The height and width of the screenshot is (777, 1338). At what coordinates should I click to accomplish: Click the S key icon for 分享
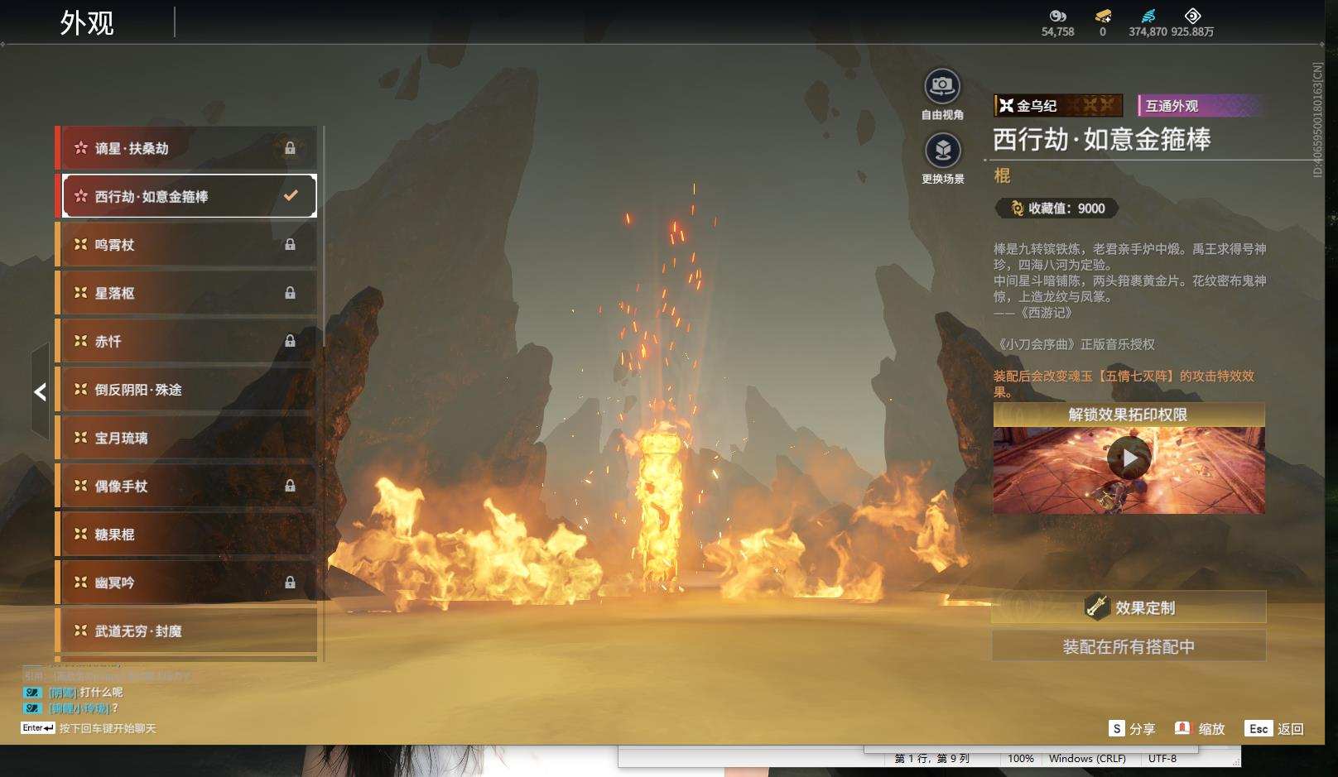click(x=1117, y=728)
